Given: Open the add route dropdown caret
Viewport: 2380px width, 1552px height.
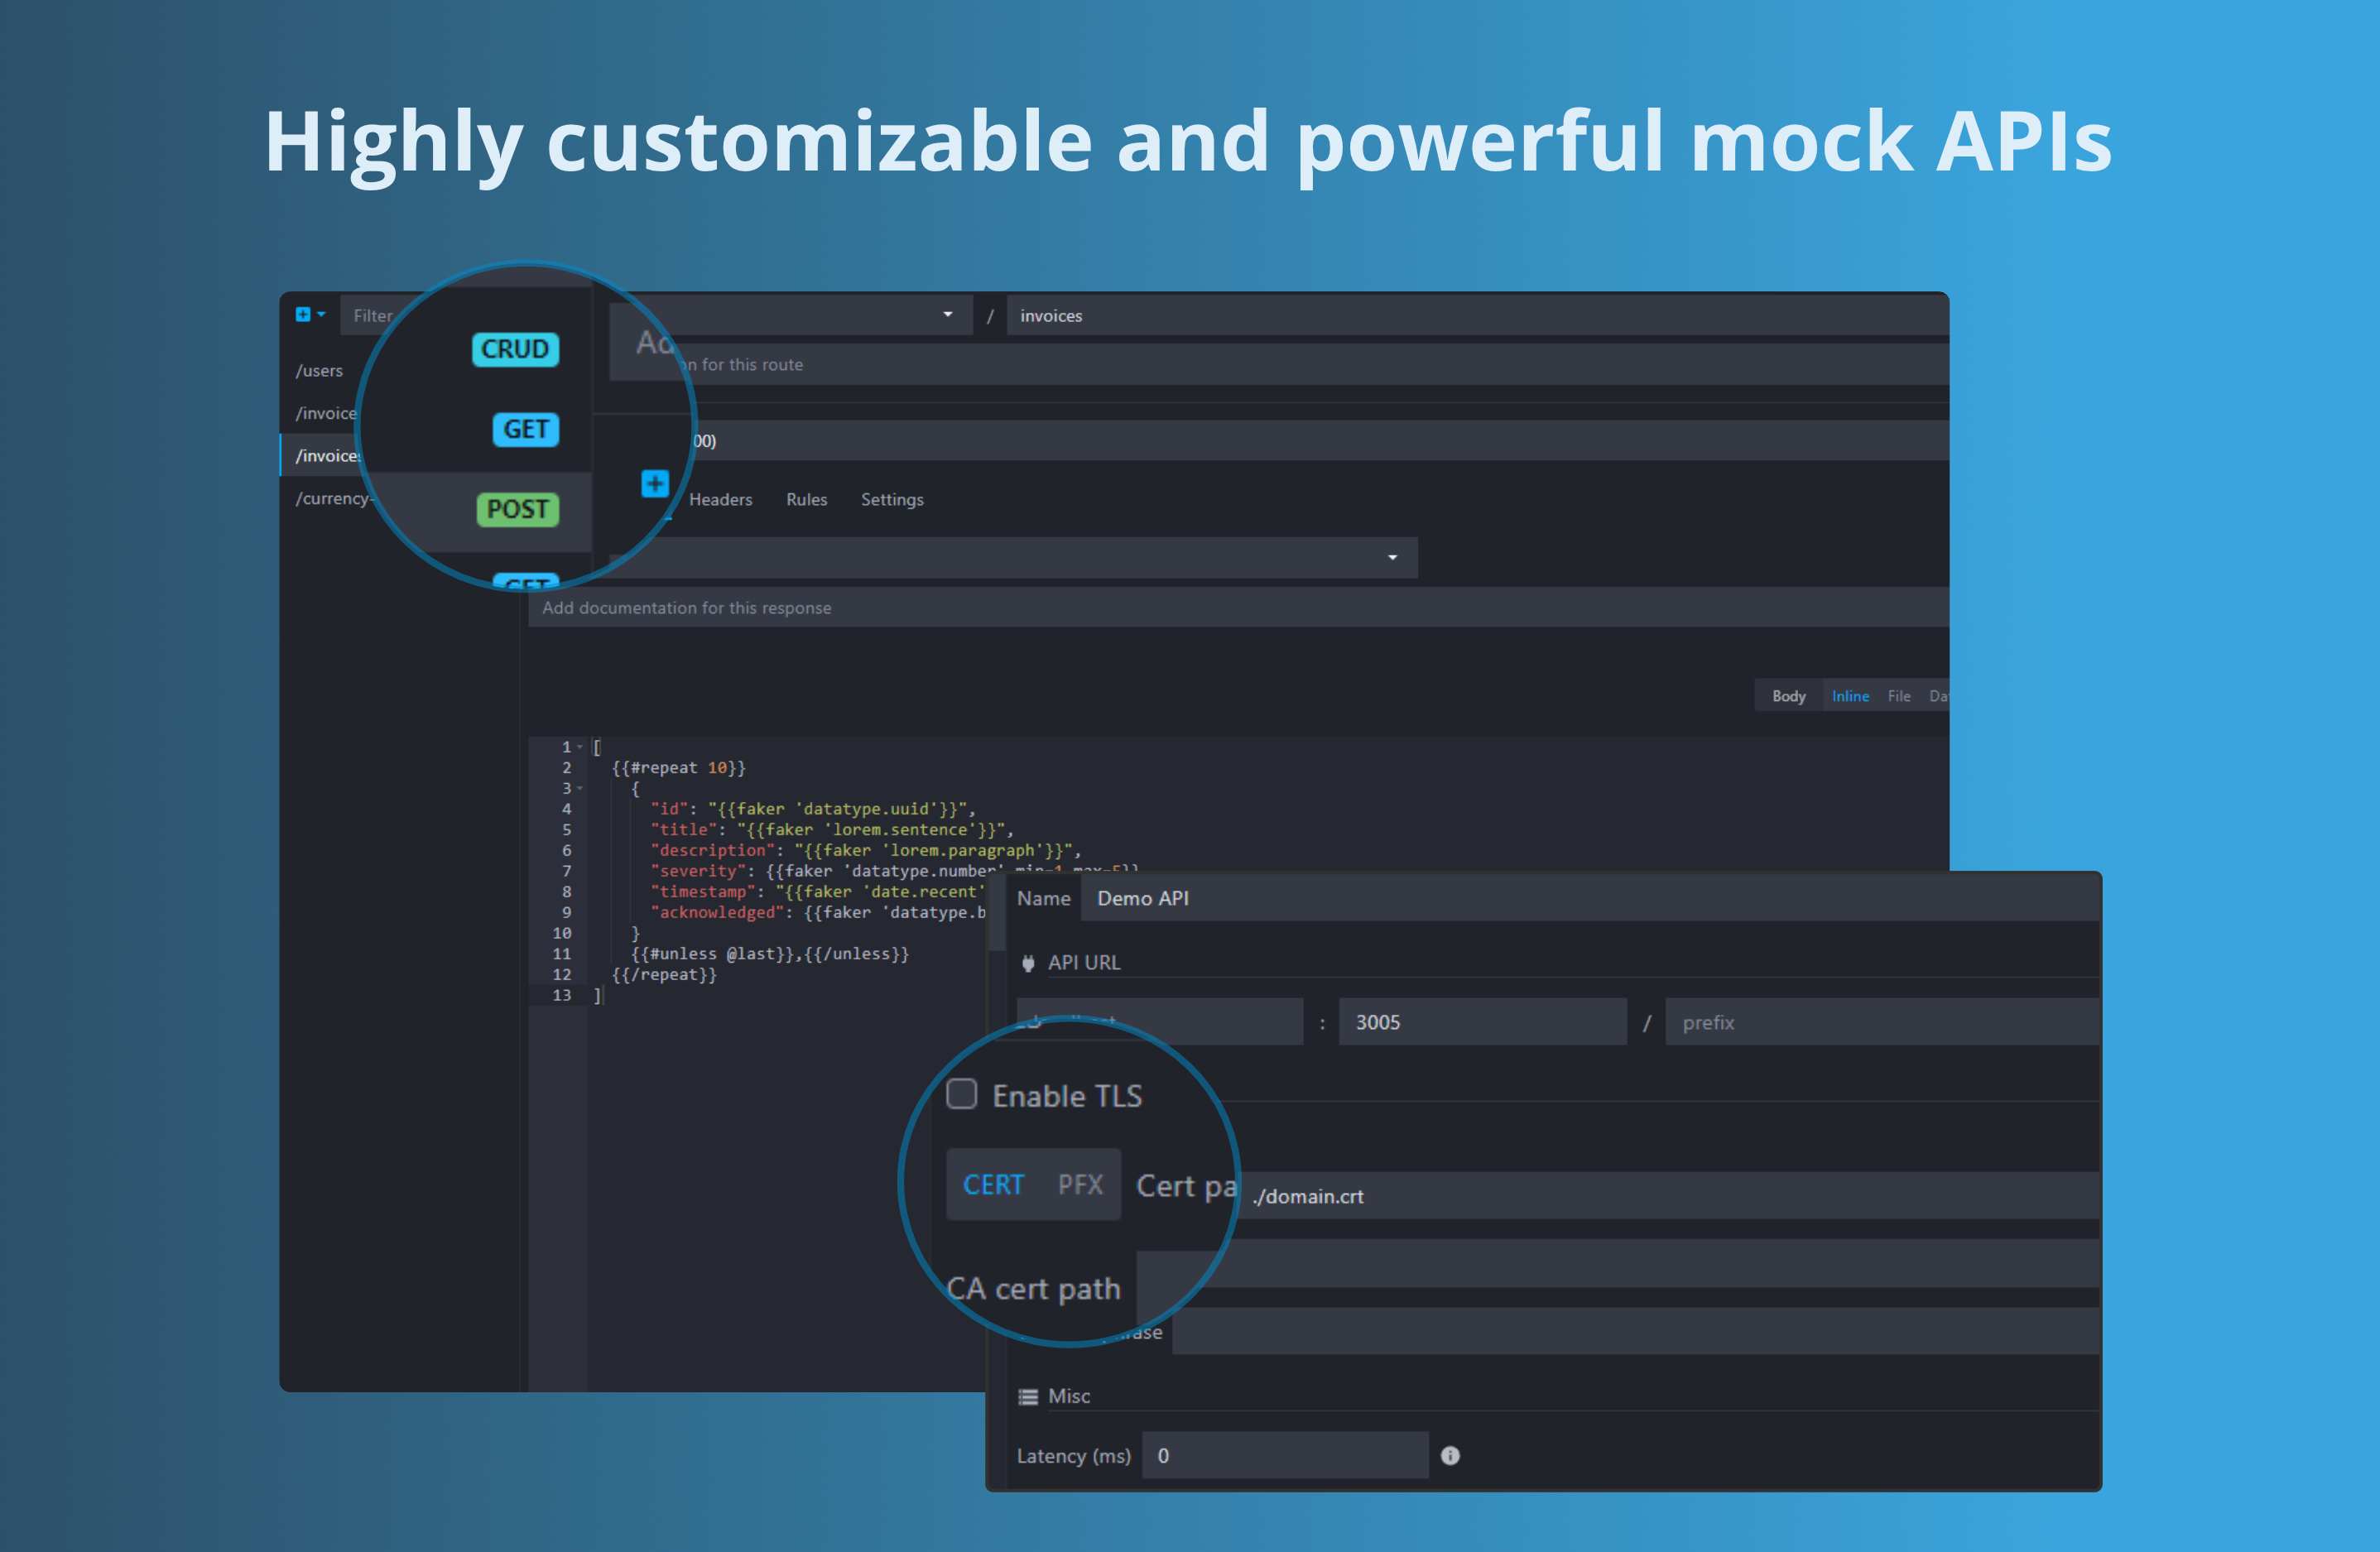Looking at the screenshot, I should [322, 313].
